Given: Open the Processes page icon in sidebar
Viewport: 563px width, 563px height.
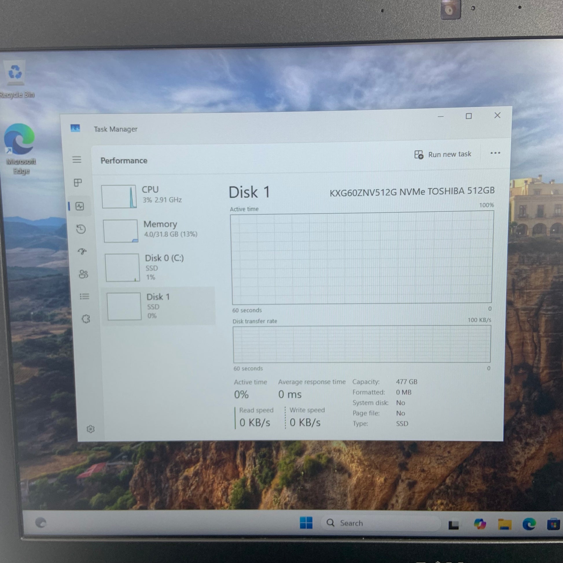Looking at the screenshot, I should point(78,183).
